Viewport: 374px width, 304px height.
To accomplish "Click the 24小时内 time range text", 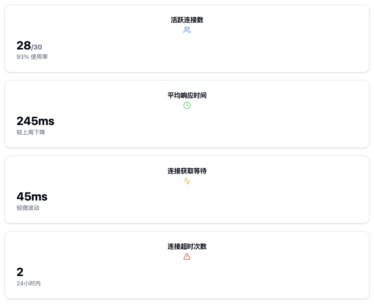I will 28,283.
